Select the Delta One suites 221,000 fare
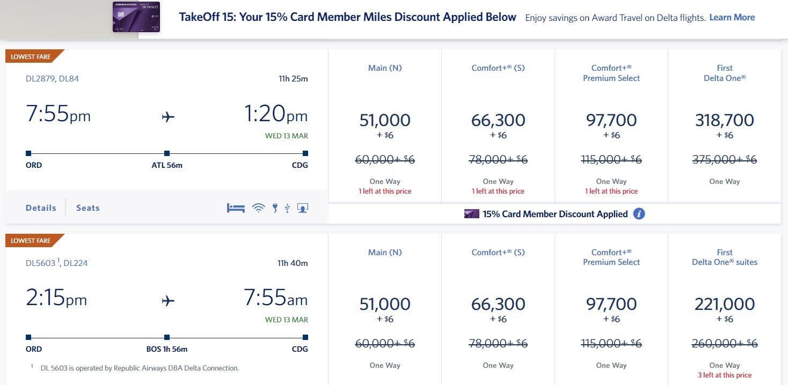Viewport: 788px width, 385px height. pyautogui.click(x=724, y=304)
